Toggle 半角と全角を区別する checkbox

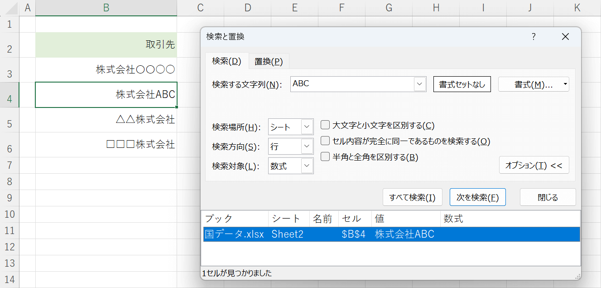(325, 157)
